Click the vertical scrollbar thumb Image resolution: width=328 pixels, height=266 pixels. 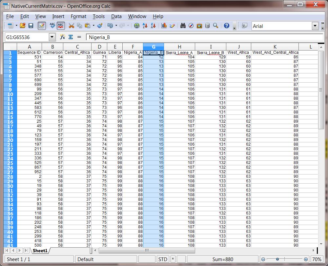321,90
